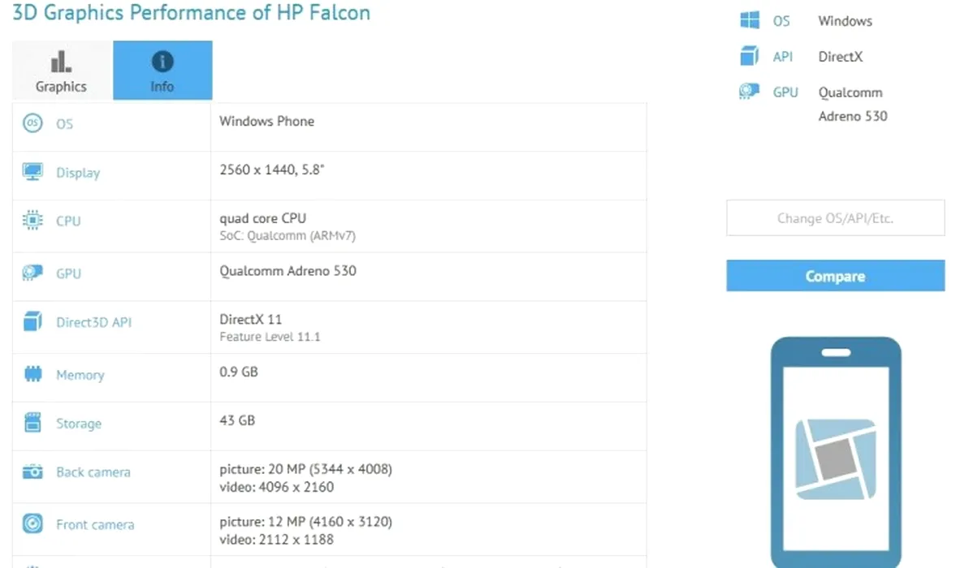This screenshot has height=568, width=956.
Task: Click the Back camera icon
Action: pos(32,471)
